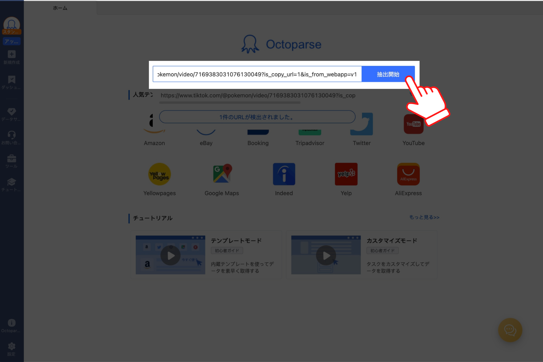Click the horizontal scrollbar under the URL suggestion
The width and height of the screenshot is (543, 362).
tap(230, 103)
